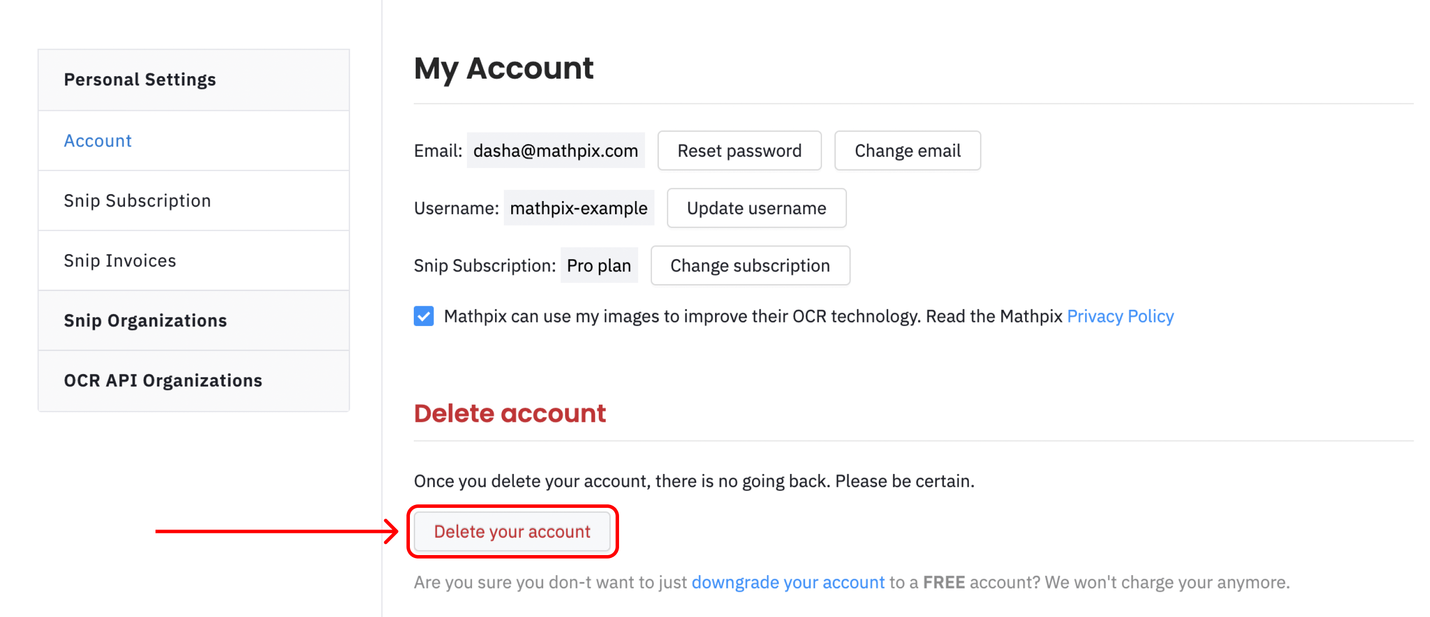
Task: Open the Snip Invoices page
Action: tap(120, 260)
